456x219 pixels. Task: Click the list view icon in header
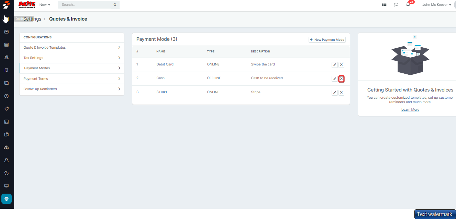(x=384, y=5)
